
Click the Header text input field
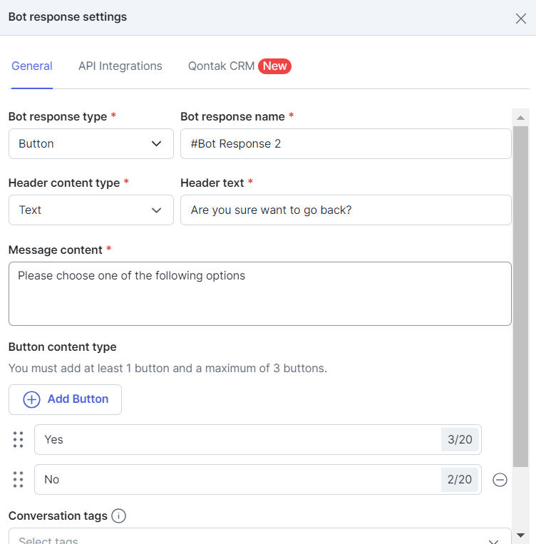[346, 210]
